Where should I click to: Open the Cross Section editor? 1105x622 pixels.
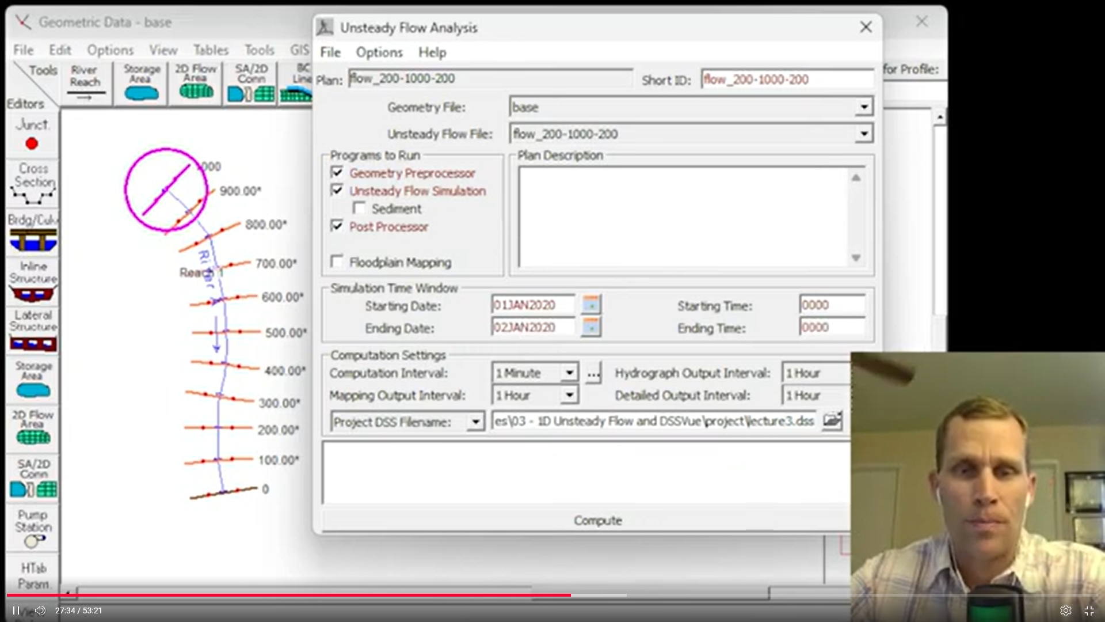33,183
